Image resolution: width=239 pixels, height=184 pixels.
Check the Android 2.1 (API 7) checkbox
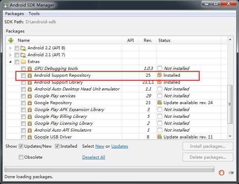(x=17, y=55)
